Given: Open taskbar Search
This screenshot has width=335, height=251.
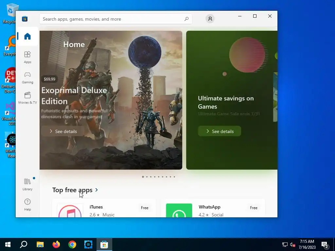Looking at the screenshot, I should (24, 244).
